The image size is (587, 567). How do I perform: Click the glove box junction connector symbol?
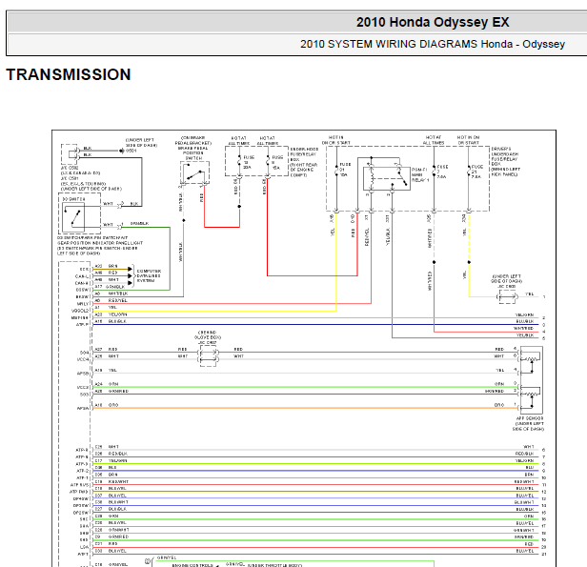pos(208,355)
